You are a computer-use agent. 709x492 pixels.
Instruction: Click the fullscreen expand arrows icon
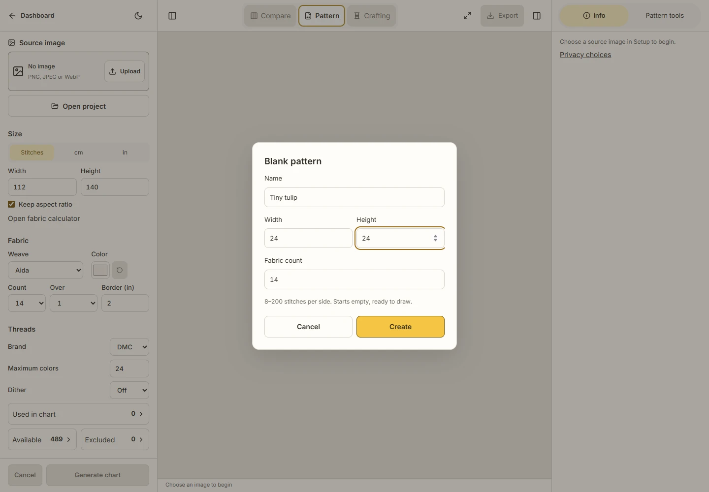click(467, 16)
